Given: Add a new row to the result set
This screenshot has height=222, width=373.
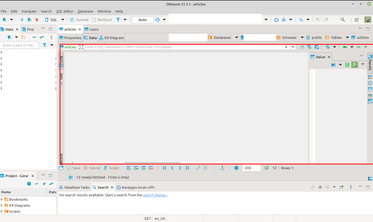Looking at the screenshot, I should (136, 168).
